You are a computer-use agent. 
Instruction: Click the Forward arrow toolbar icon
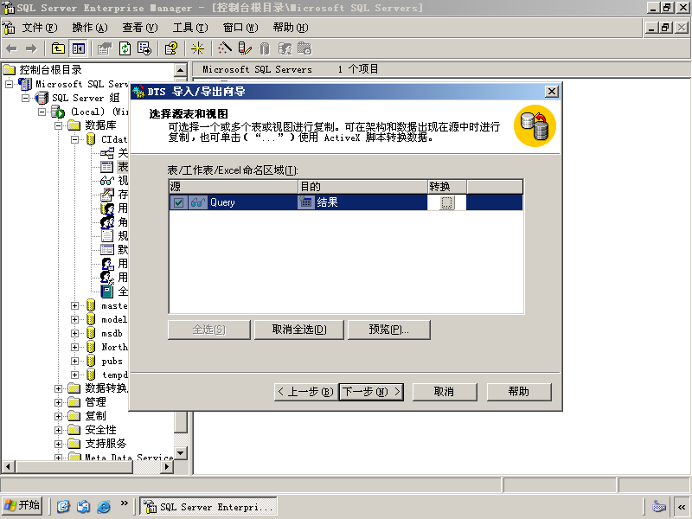click(x=31, y=48)
